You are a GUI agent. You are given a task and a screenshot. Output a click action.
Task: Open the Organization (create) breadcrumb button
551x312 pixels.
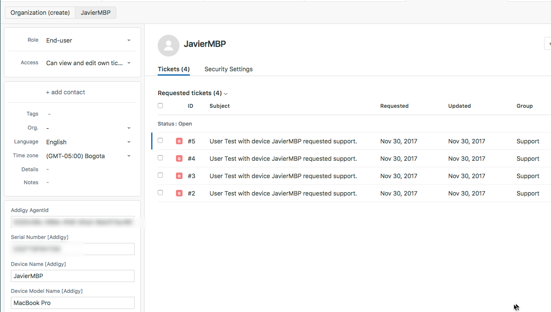40,13
